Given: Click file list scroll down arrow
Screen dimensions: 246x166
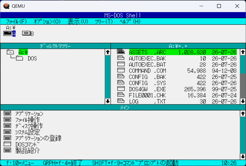Looking at the screenshot, I should pos(243,101).
